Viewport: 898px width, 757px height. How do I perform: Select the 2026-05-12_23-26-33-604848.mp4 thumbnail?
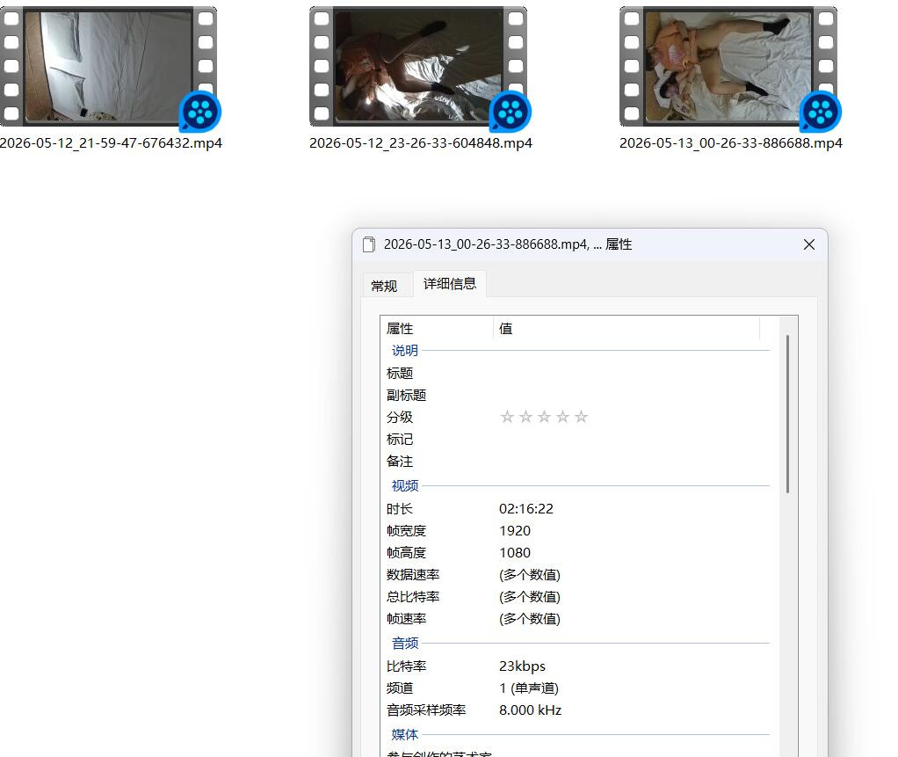[418, 67]
